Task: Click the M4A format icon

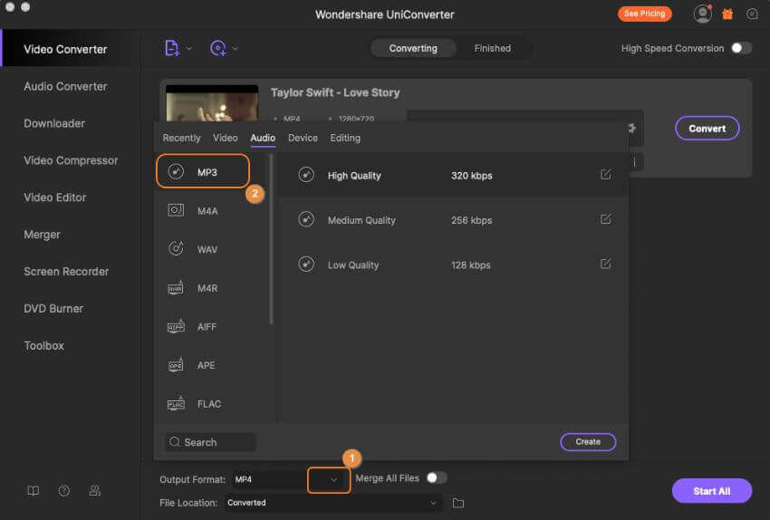Action: (176, 210)
